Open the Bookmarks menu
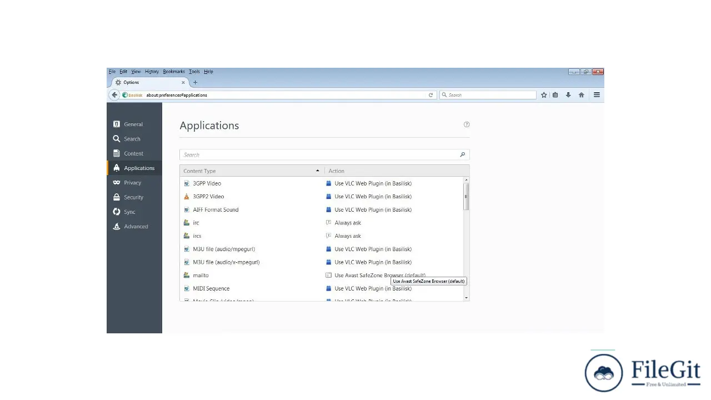This screenshot has height=400, width=711. pos(174,72)
